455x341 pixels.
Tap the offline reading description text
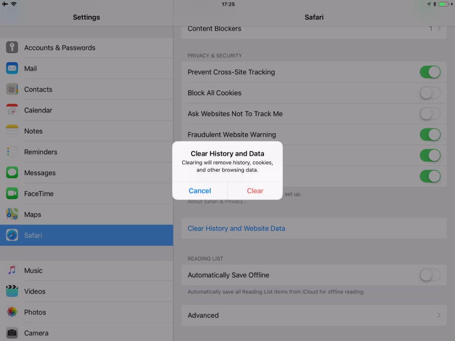[x=276, y=292]
